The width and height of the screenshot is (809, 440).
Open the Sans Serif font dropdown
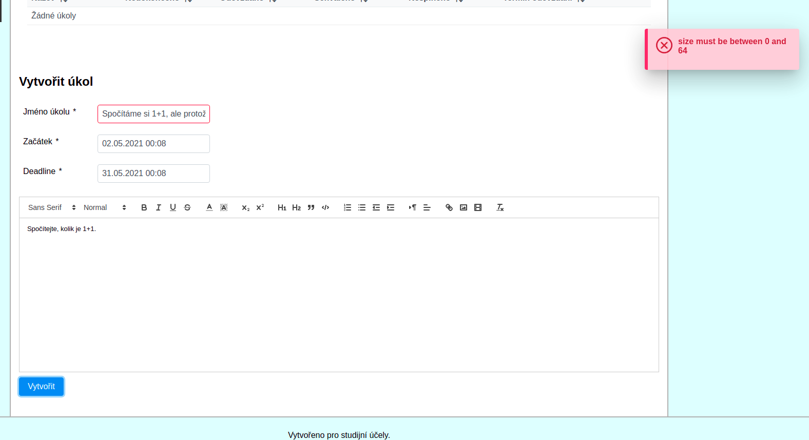tap(52, 207)
